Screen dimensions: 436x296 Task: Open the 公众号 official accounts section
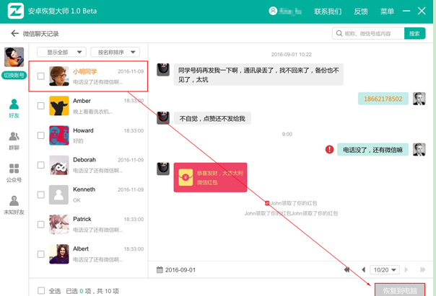click(14, 173)
